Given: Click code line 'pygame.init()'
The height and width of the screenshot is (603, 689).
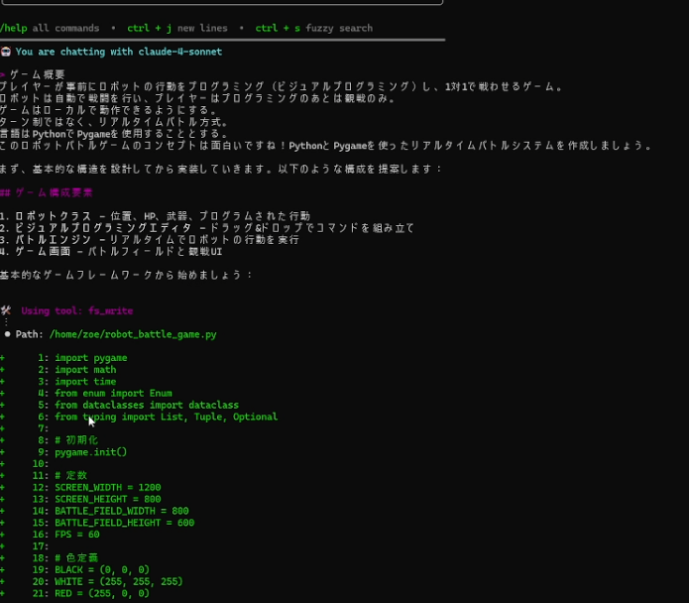Looking at the screenshot, I should [x=90, y=452].
